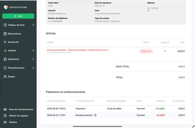Click the Tableau de bord pie chart icon

point(5,25)
